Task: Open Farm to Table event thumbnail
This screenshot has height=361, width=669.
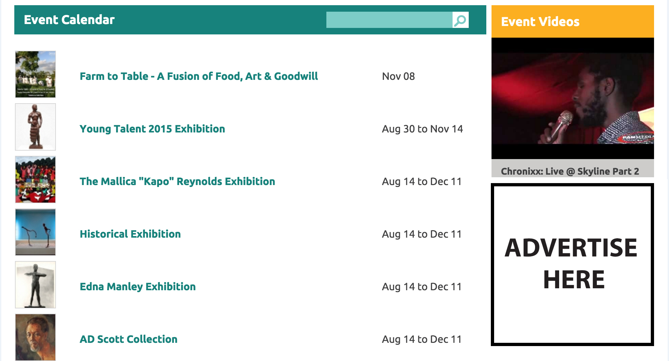Action: 35,74
